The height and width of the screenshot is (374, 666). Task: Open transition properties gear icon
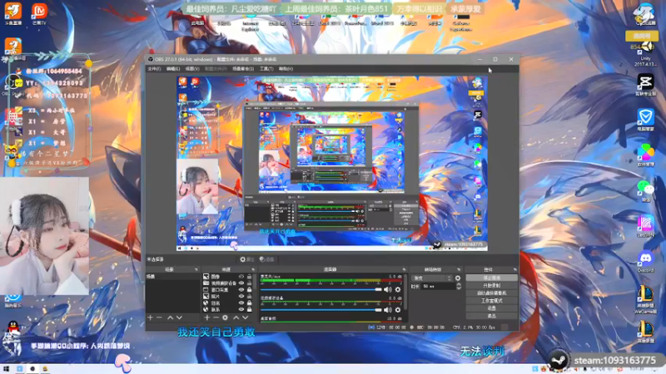click(x=458, y=278)
